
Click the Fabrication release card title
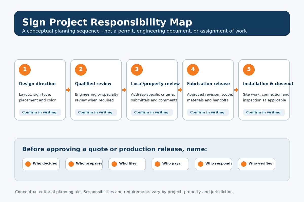[x=208, y=84]
